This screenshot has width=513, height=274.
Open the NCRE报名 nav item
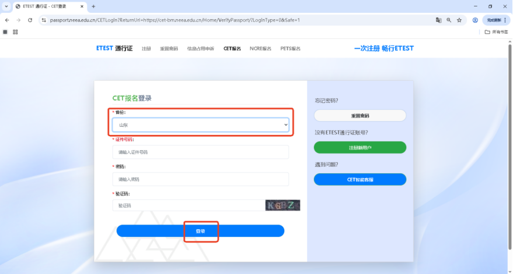[260, 49]
